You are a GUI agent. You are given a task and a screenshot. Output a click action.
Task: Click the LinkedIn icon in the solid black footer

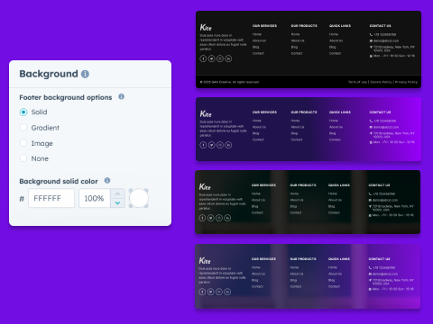pyautogui.click(x=228, y=58)
